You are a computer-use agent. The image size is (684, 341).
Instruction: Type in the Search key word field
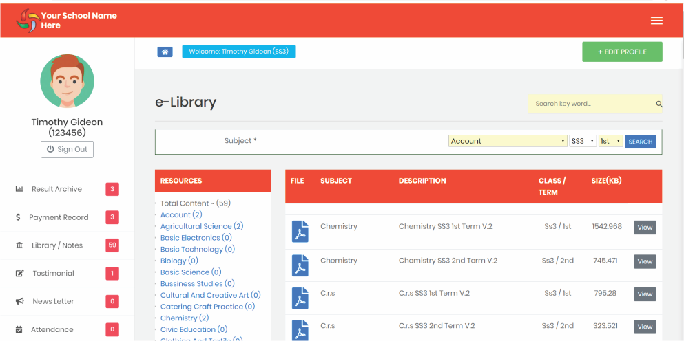click(x=591, y=104)
